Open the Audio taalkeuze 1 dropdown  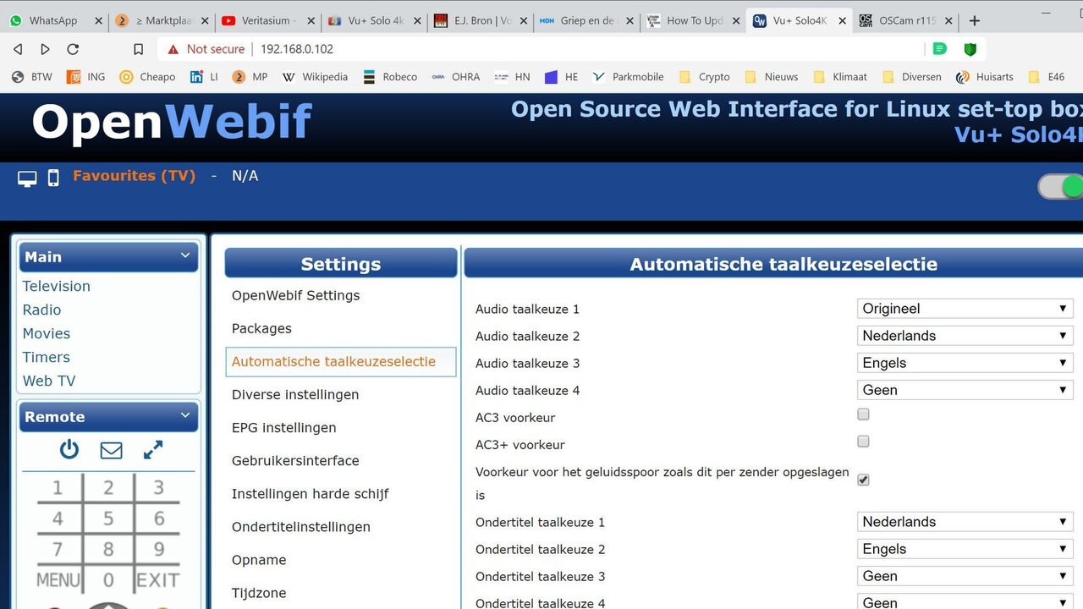click(965, 309)
